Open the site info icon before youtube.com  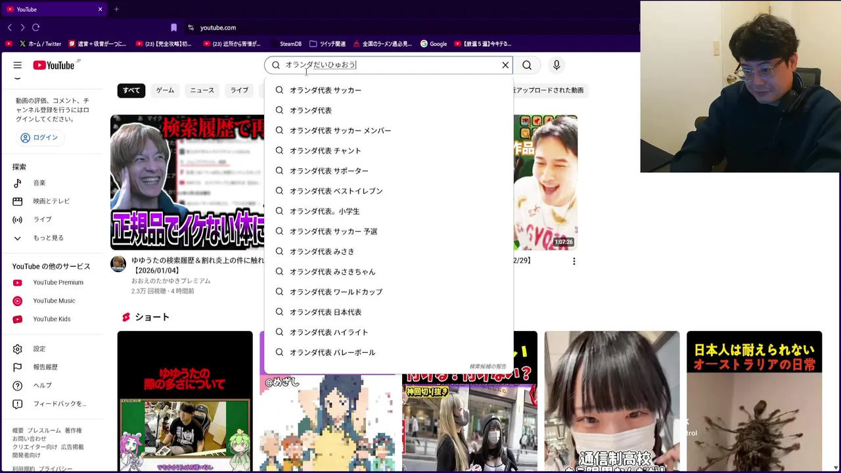pyautogui.click(x=191, y=28)
